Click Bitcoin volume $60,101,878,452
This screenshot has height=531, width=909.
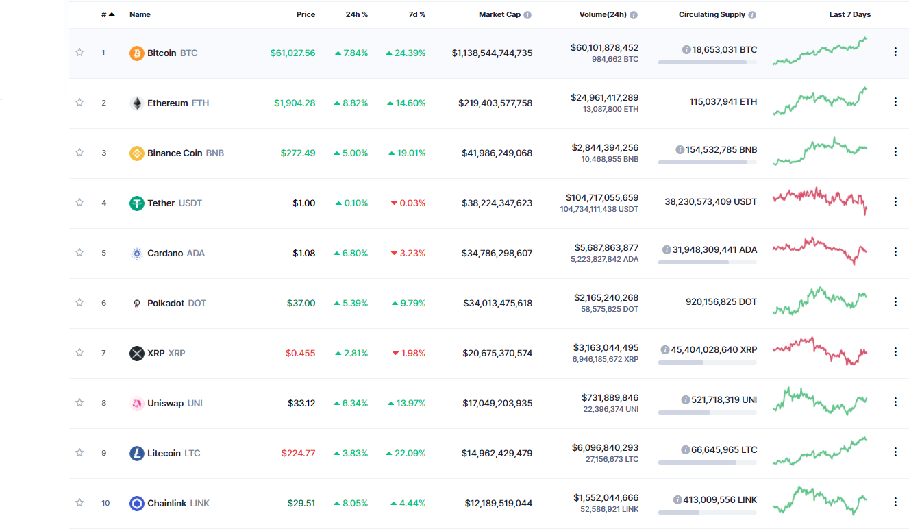click(x=604, y=47)
